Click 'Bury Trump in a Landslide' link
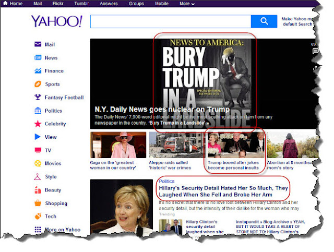The image size is (334, 252). (178, 123)
